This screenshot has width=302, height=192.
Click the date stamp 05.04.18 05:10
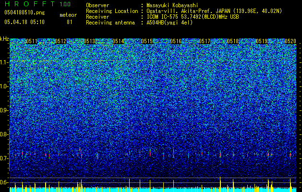pyautogui.click(x=24, y=22)
